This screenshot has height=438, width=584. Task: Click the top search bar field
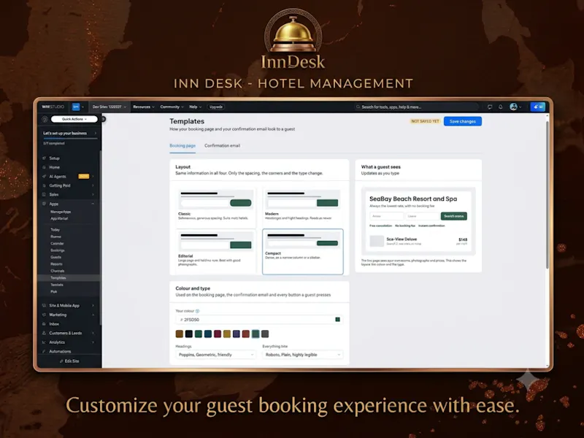(x=416, y=107)
